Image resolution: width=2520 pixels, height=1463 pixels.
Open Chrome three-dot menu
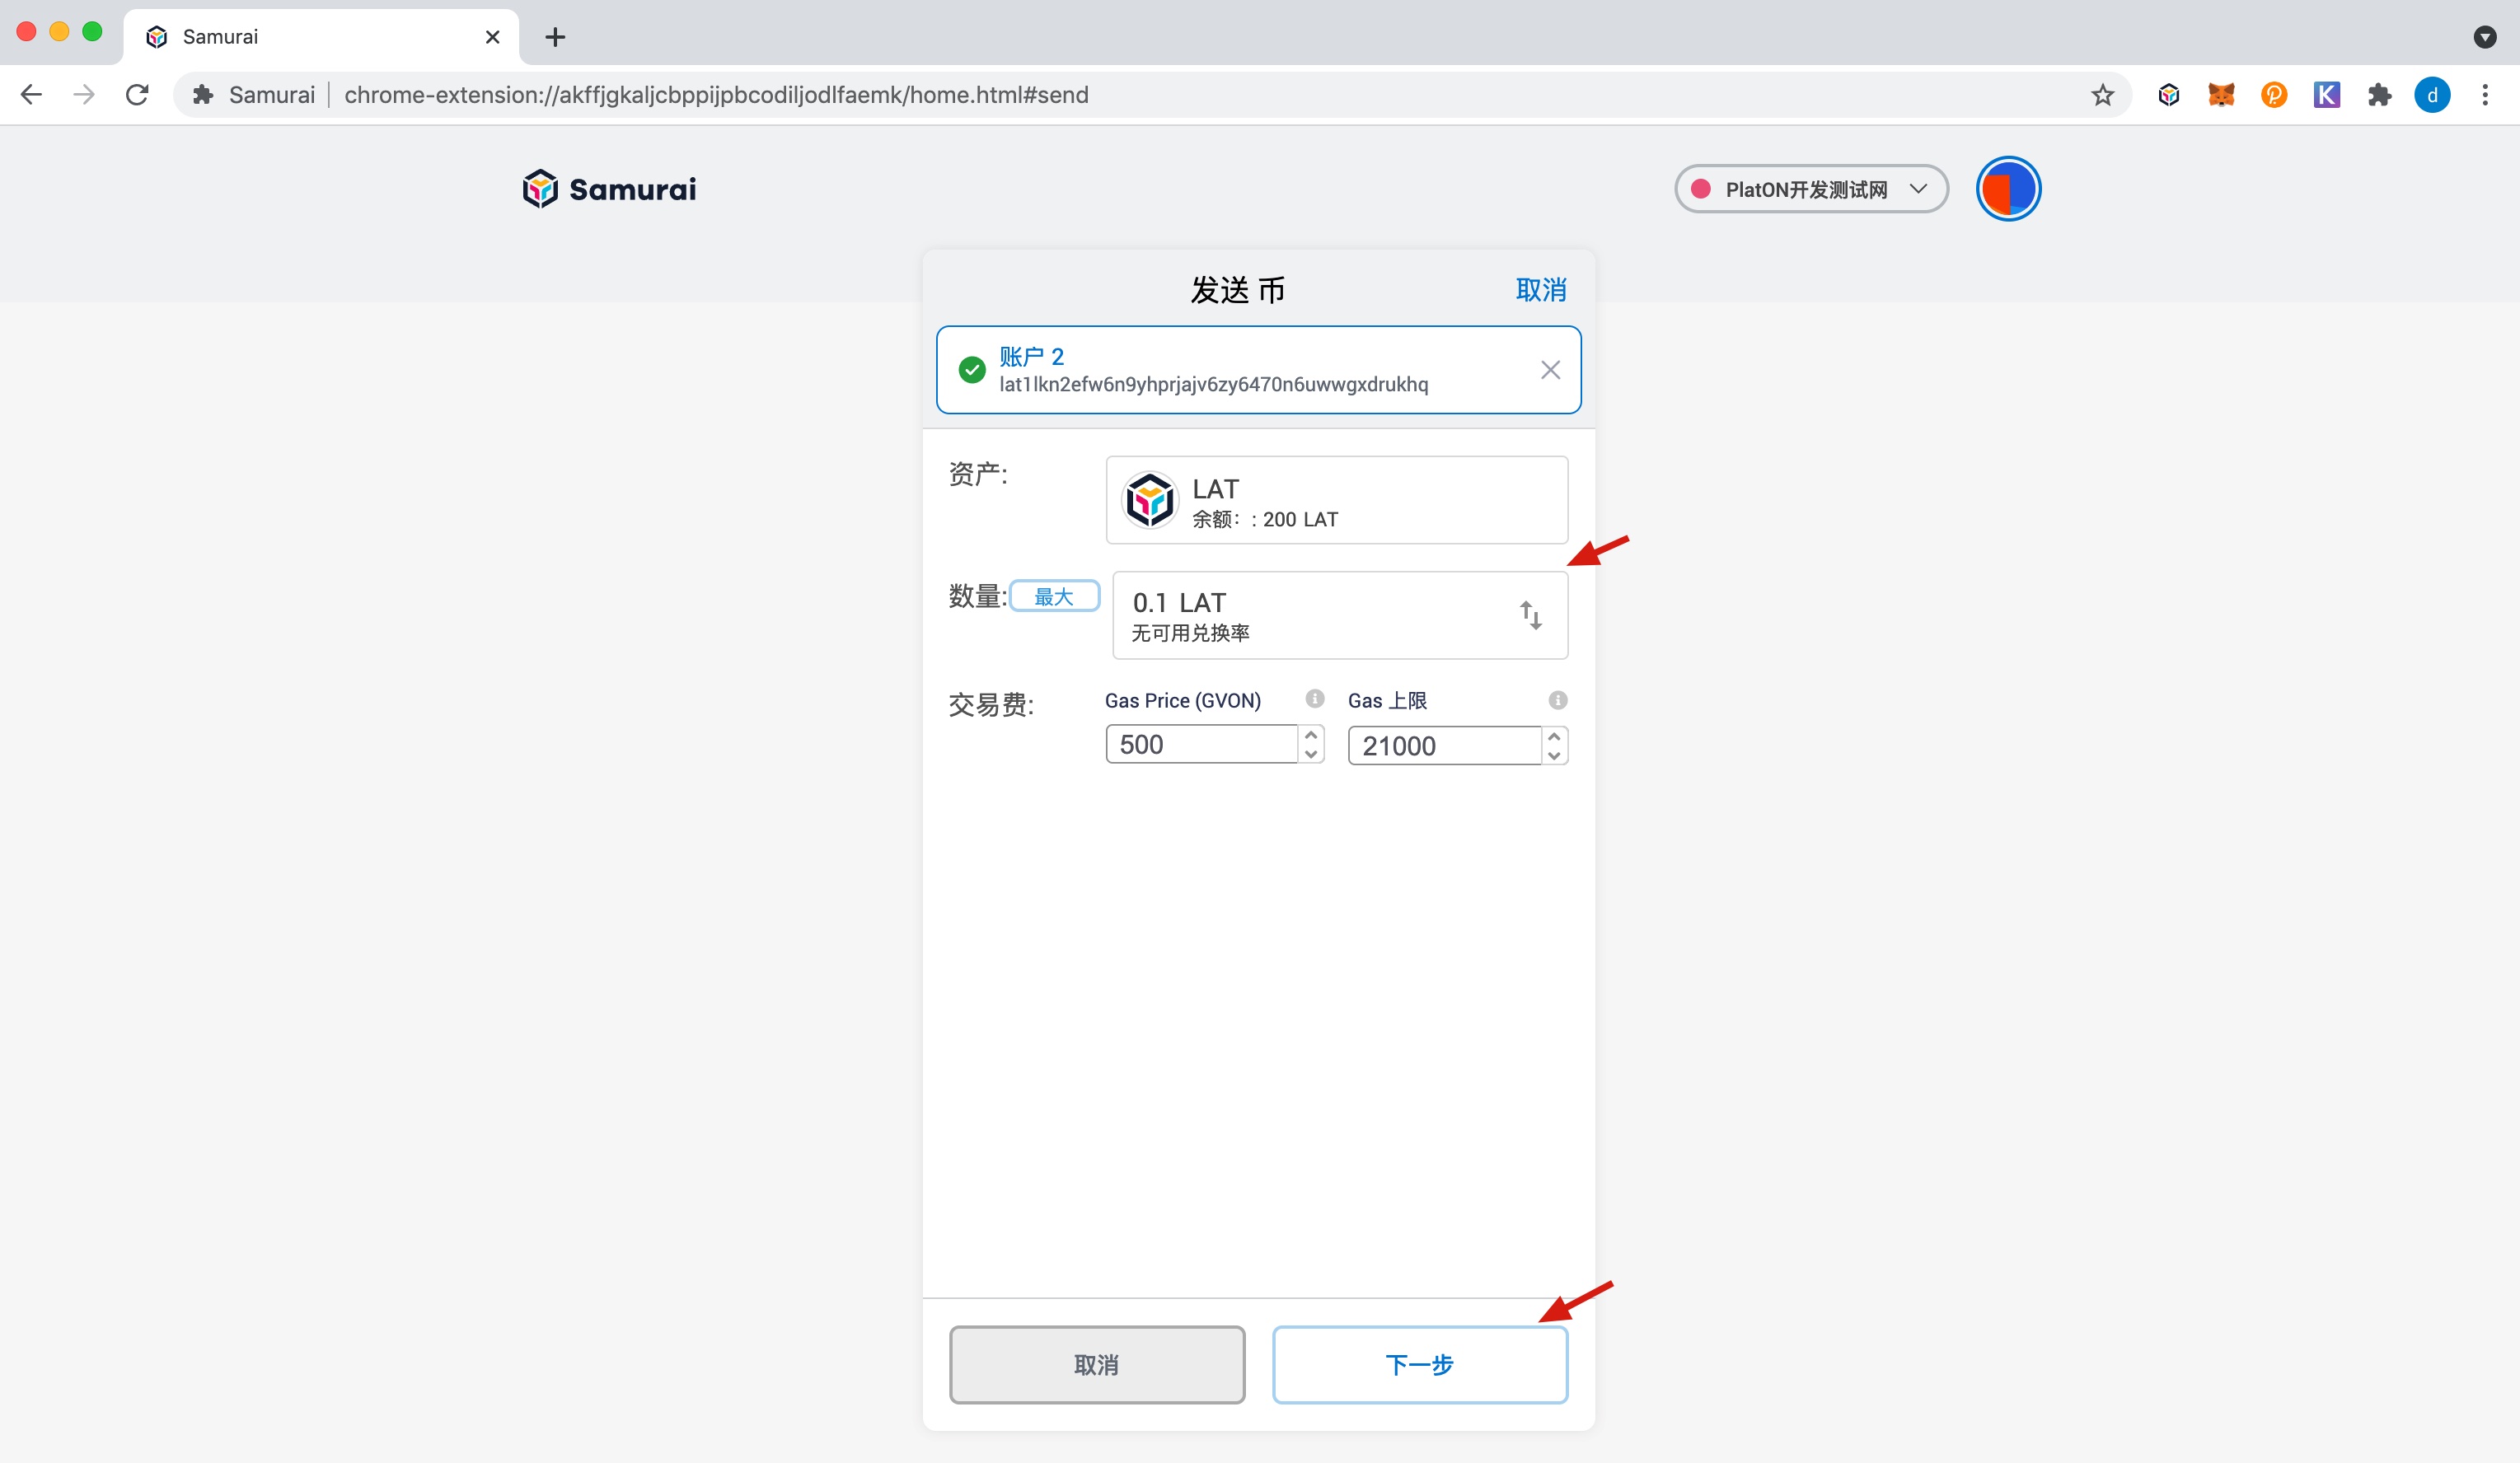pyautogui.click(x=2485, y=95)
